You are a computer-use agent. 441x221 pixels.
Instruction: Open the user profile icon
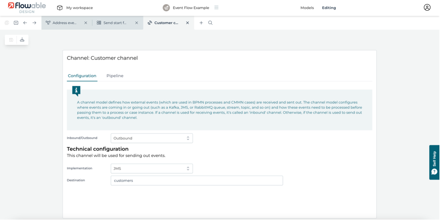pos(427,7)
